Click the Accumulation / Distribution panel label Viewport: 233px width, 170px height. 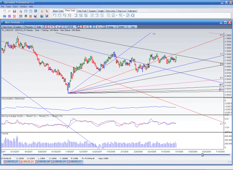[x=13, y=99]
